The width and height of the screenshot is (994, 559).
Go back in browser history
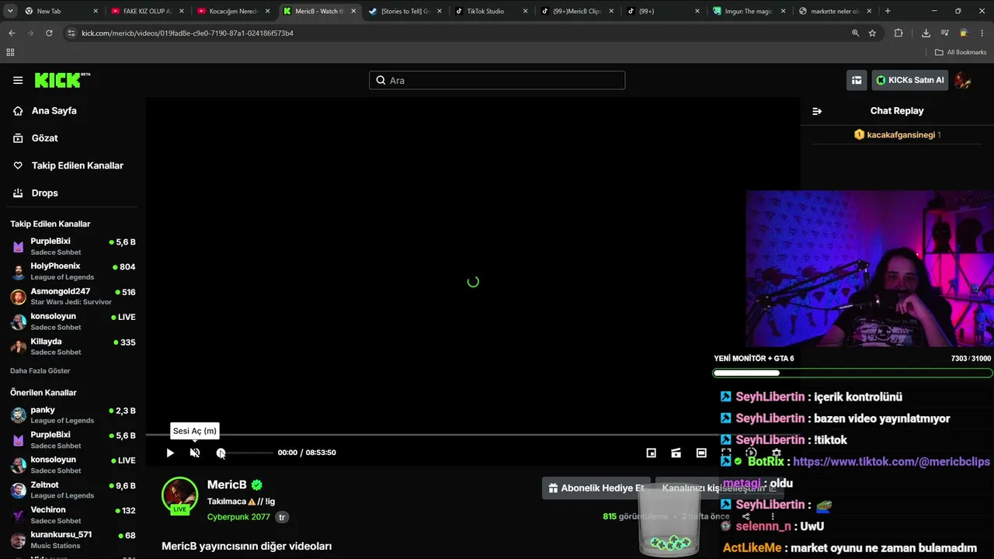point(12,33)
